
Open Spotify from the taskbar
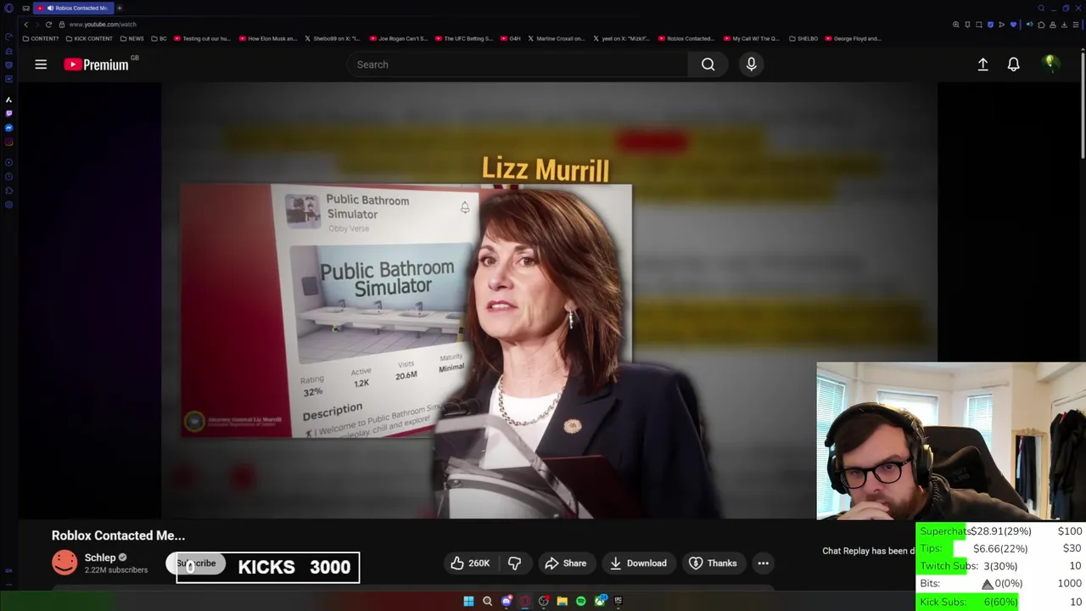(580, 601)
